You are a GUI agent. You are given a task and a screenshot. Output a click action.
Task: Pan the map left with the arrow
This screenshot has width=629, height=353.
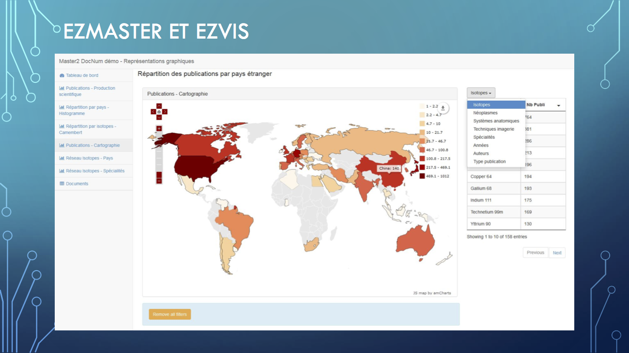click(x=153, y=112)
